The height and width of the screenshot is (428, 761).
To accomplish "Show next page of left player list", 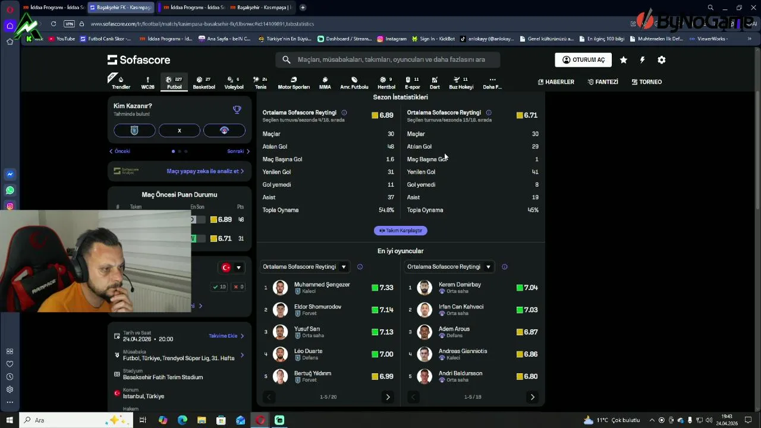I will click(388, 397).
